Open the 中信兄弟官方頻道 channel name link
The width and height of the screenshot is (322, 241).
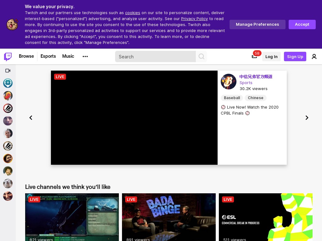coord(256,77)
